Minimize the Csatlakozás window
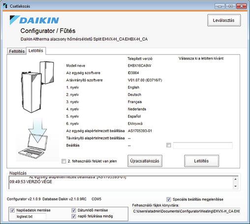 tap(219, 6)
